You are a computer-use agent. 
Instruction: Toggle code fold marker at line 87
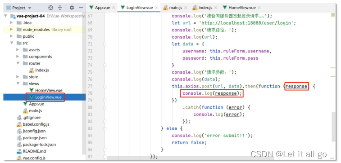(105, 157)
